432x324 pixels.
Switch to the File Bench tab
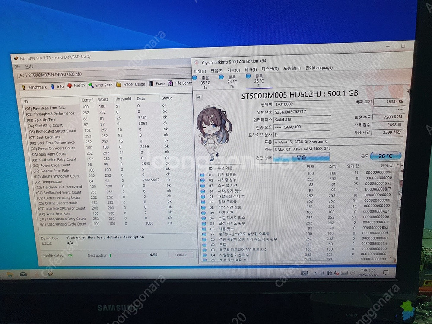[180, 83]
